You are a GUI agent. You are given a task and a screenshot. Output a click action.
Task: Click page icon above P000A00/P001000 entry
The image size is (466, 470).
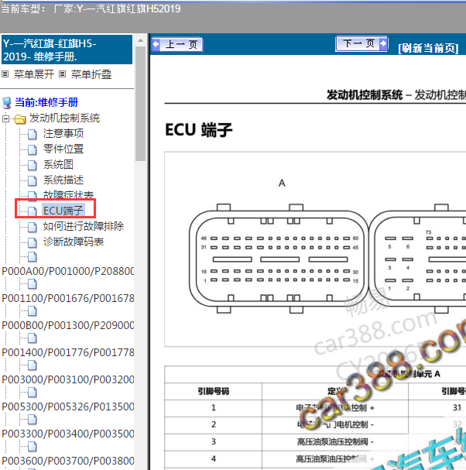coord(33,257)
